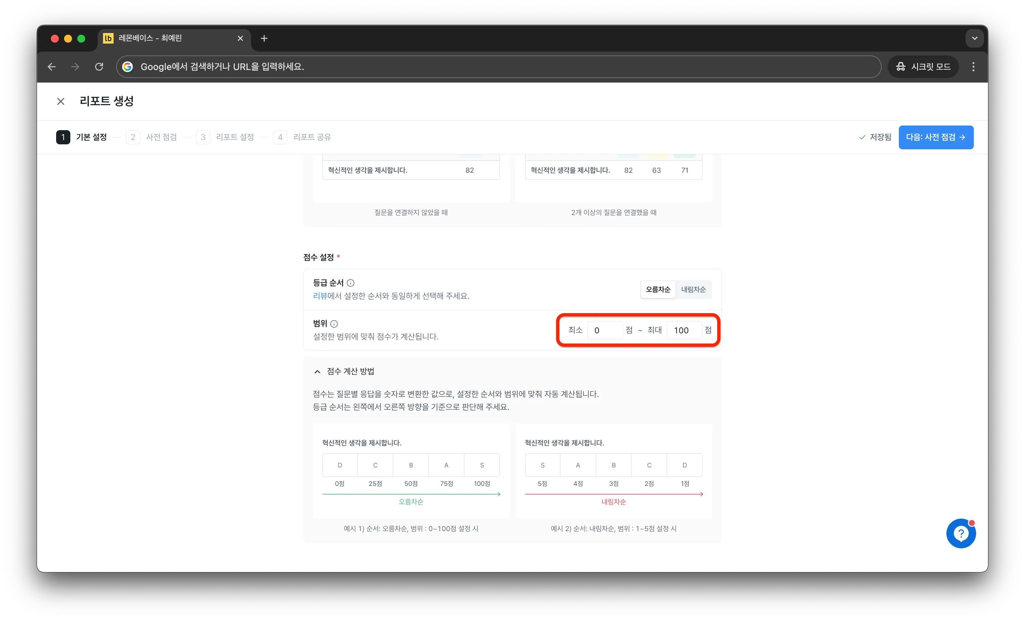Image resolution: width=1025 pixels, height=621 pixels.
Task: Select 내림차순 grade order option
Action: (x=693, y=289)
